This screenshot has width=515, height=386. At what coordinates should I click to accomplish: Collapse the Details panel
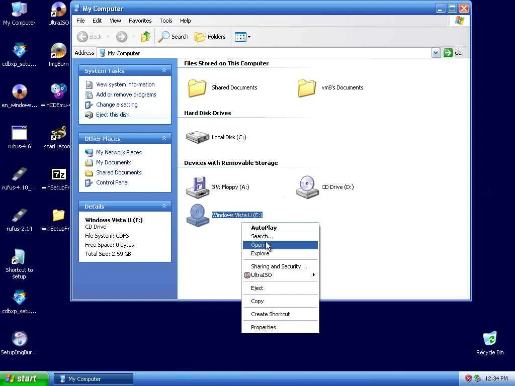(164, 206)
